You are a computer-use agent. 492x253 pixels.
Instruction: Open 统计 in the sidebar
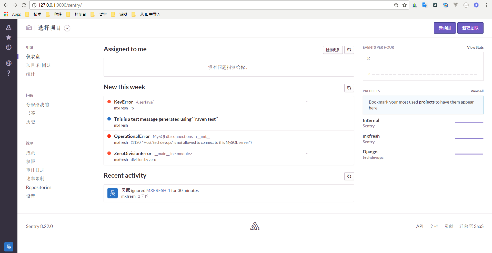click(x=31, y=74)
